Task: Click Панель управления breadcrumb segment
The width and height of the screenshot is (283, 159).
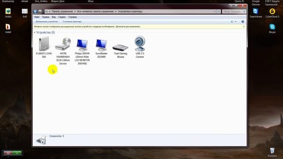Action: 62,11
